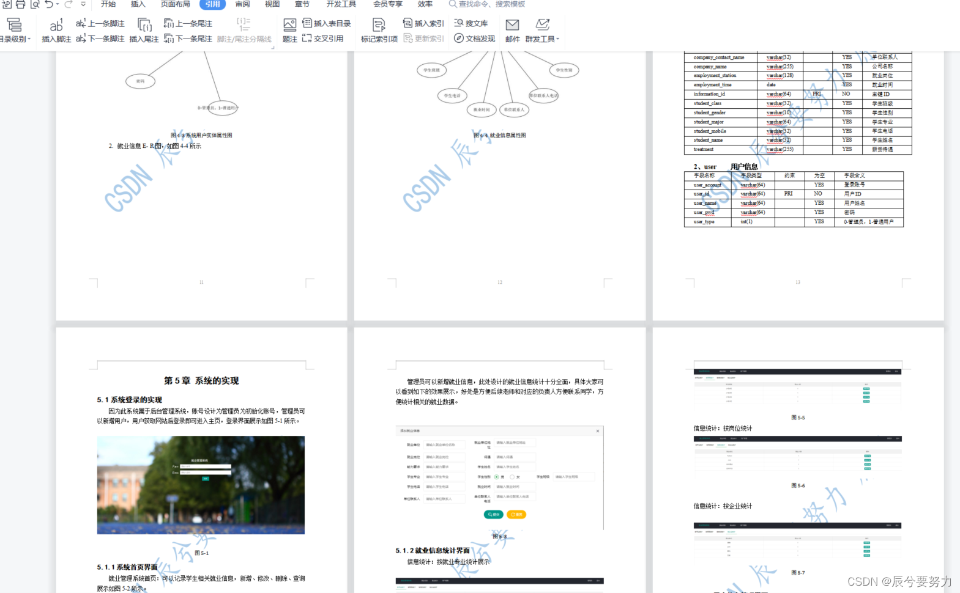Screen dimensions: 960x593
Task: Click the user_account table cell
Action: tap(707, 185)
